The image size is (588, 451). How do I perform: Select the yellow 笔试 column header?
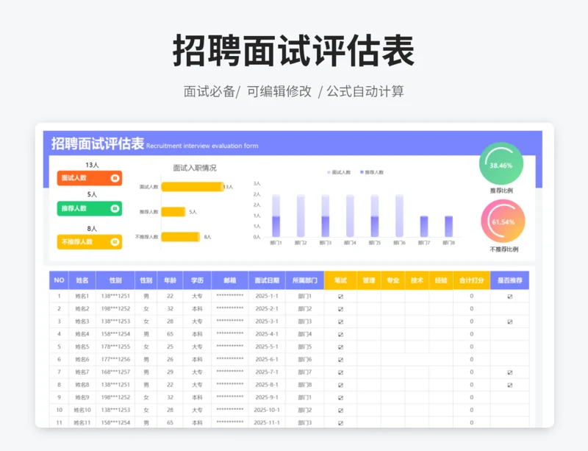pos(340,280)
